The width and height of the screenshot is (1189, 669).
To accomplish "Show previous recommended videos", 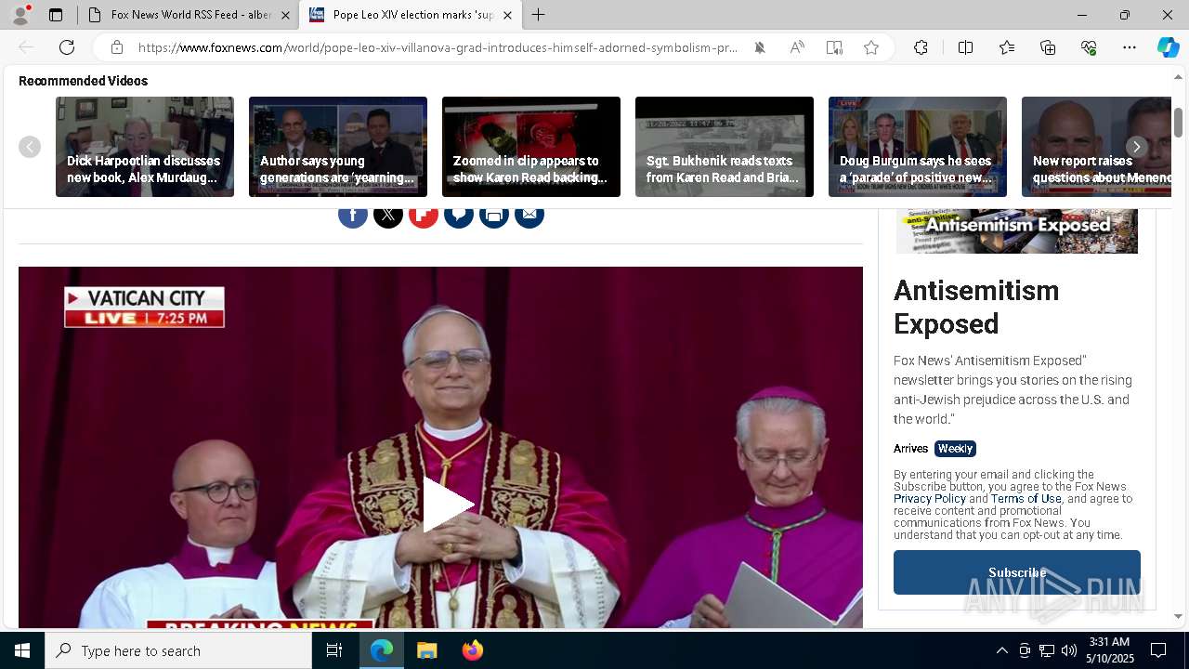I will point(30,147).
